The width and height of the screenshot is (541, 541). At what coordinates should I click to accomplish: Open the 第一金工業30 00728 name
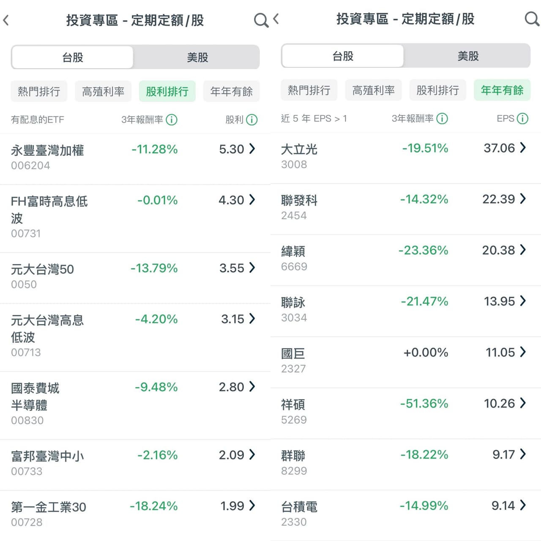click(49, 507)
